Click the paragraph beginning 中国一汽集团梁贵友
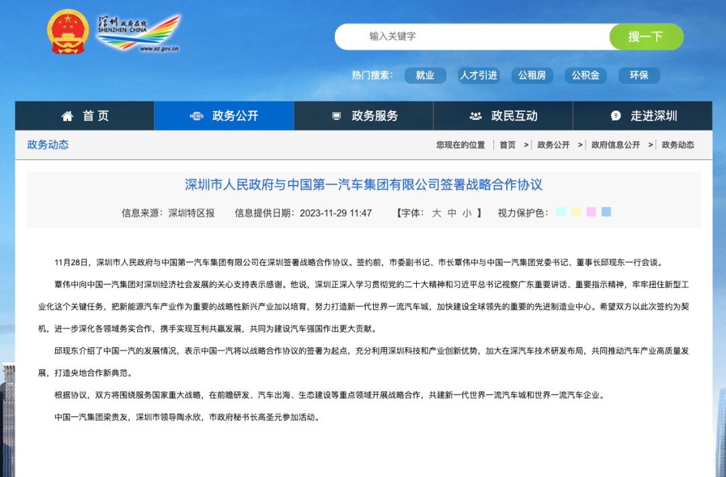726x477 pixels. coord(188,417)
